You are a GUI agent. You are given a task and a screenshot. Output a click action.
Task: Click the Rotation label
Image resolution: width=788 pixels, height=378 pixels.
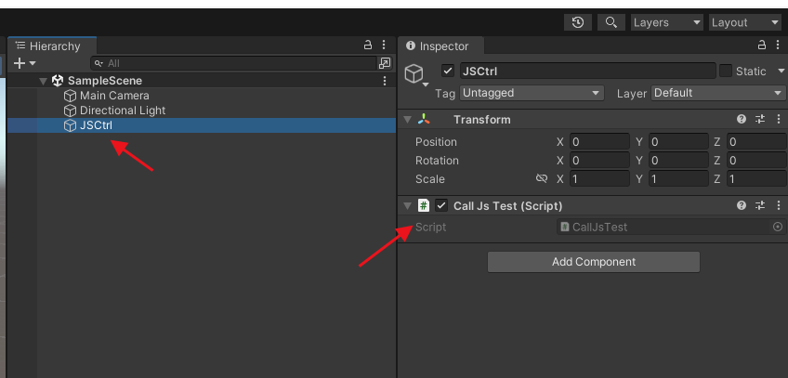coord(437,161)
